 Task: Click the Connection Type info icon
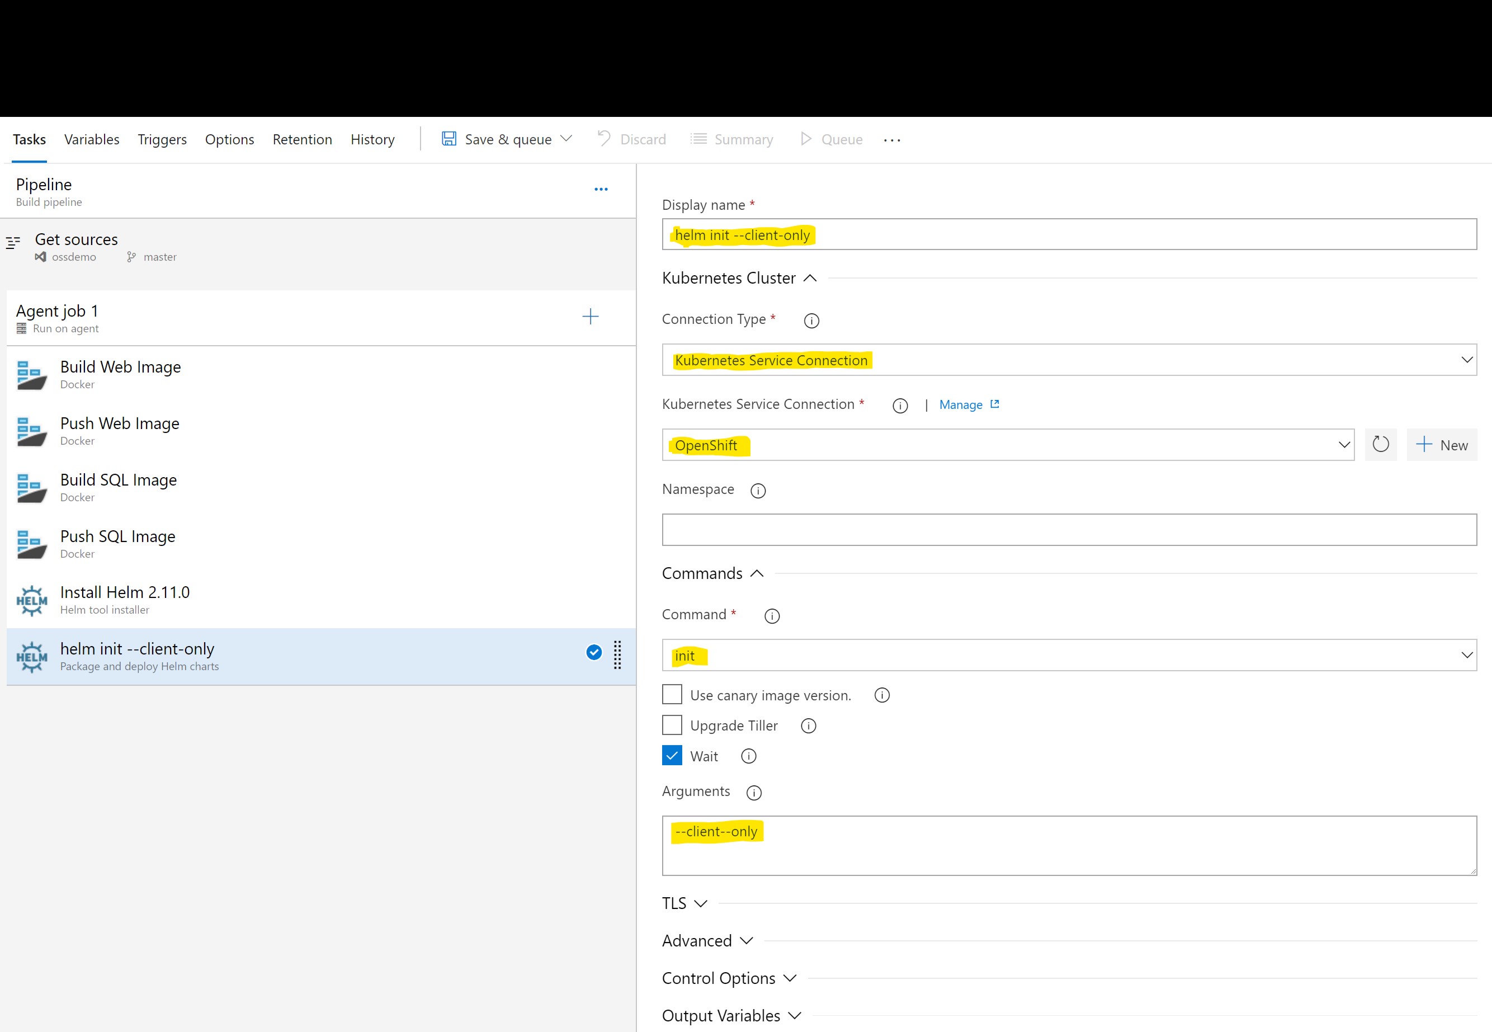(x=811, y=321)
